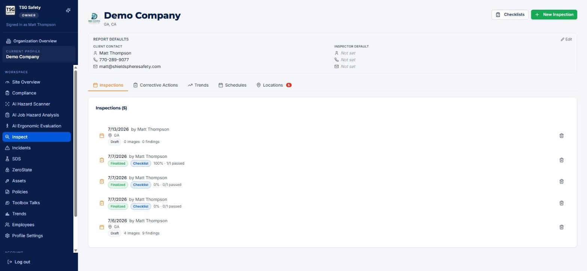Open the Checklists button
587x271 pixels.
(x=510, y=15)
